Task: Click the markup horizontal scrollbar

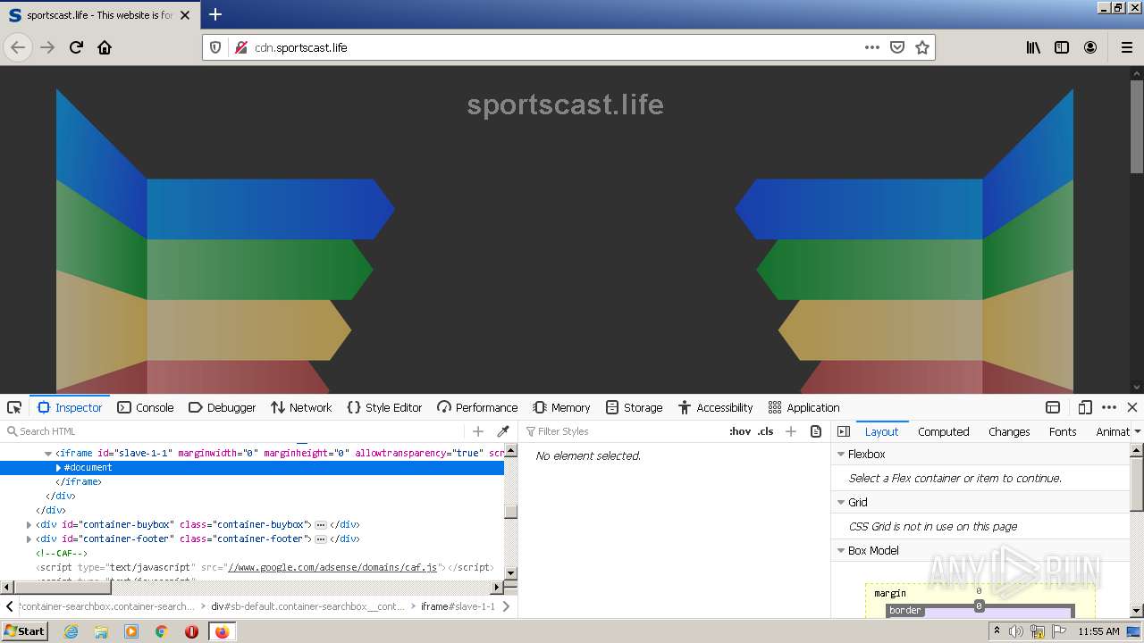Action: [254, 588]
